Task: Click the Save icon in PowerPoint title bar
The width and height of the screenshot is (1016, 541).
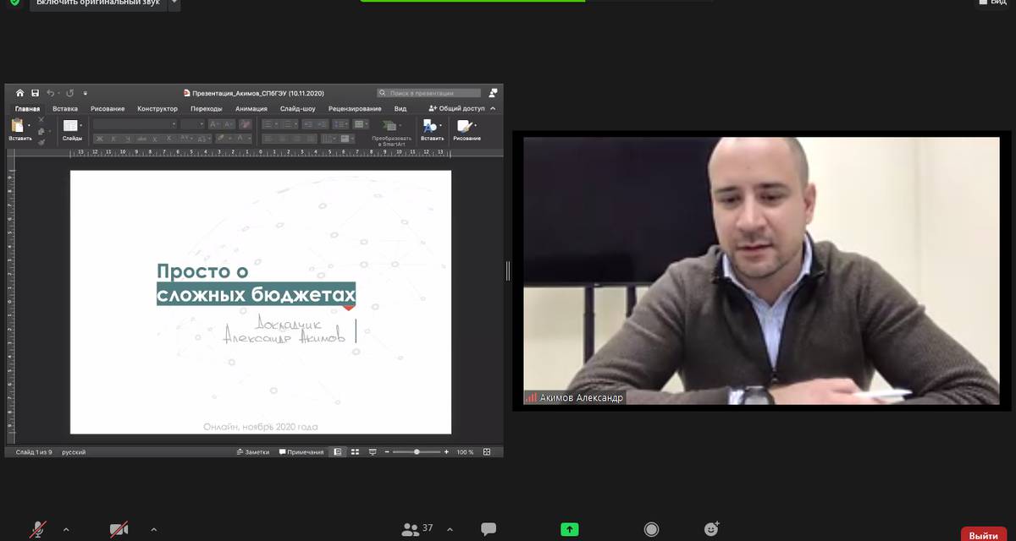Action: 36,93
